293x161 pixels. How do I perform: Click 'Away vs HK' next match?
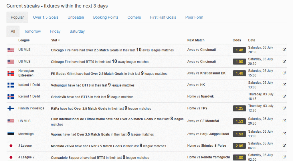click(x=196, y=85)
